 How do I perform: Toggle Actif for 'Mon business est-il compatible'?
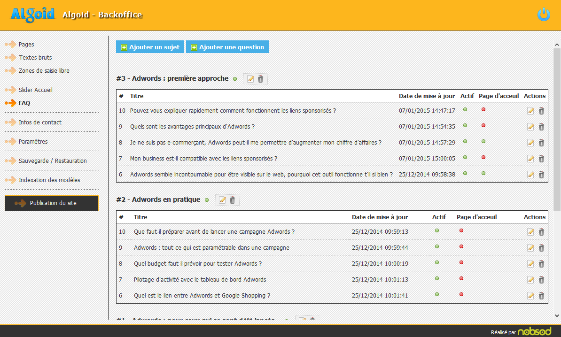point(465,157)
